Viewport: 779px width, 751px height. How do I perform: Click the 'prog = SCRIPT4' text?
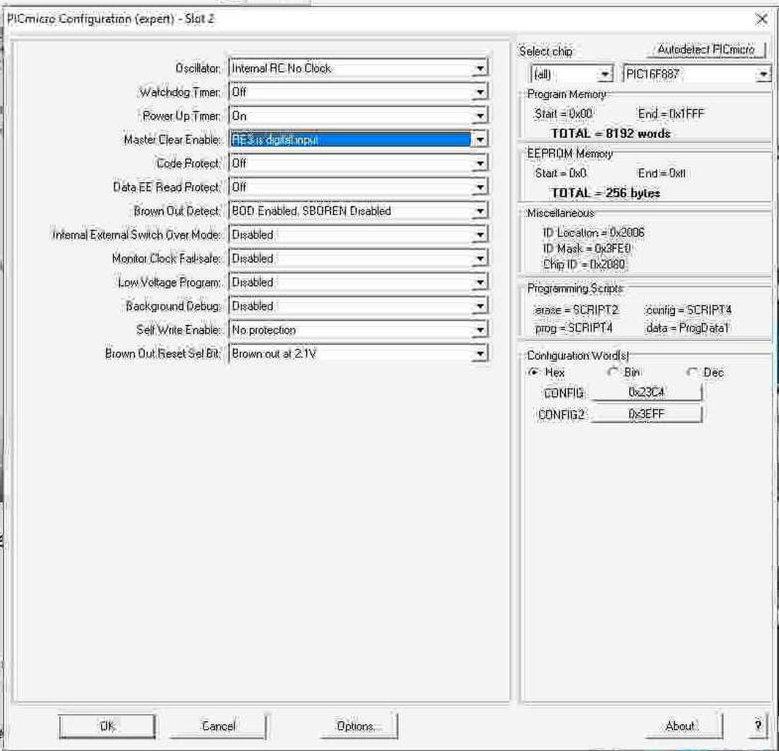573,328
